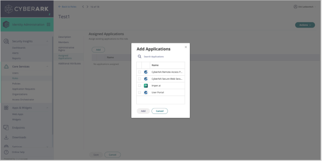
Task: Open the Actions dropdown
Action: [305, 25]
